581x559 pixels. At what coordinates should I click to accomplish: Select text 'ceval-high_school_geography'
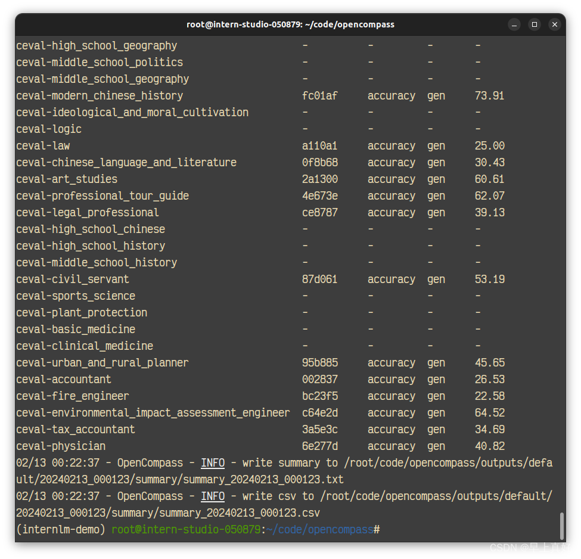97,46
